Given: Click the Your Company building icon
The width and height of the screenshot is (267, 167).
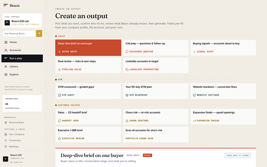Looking at the screenshot, I should coord(6,134).
